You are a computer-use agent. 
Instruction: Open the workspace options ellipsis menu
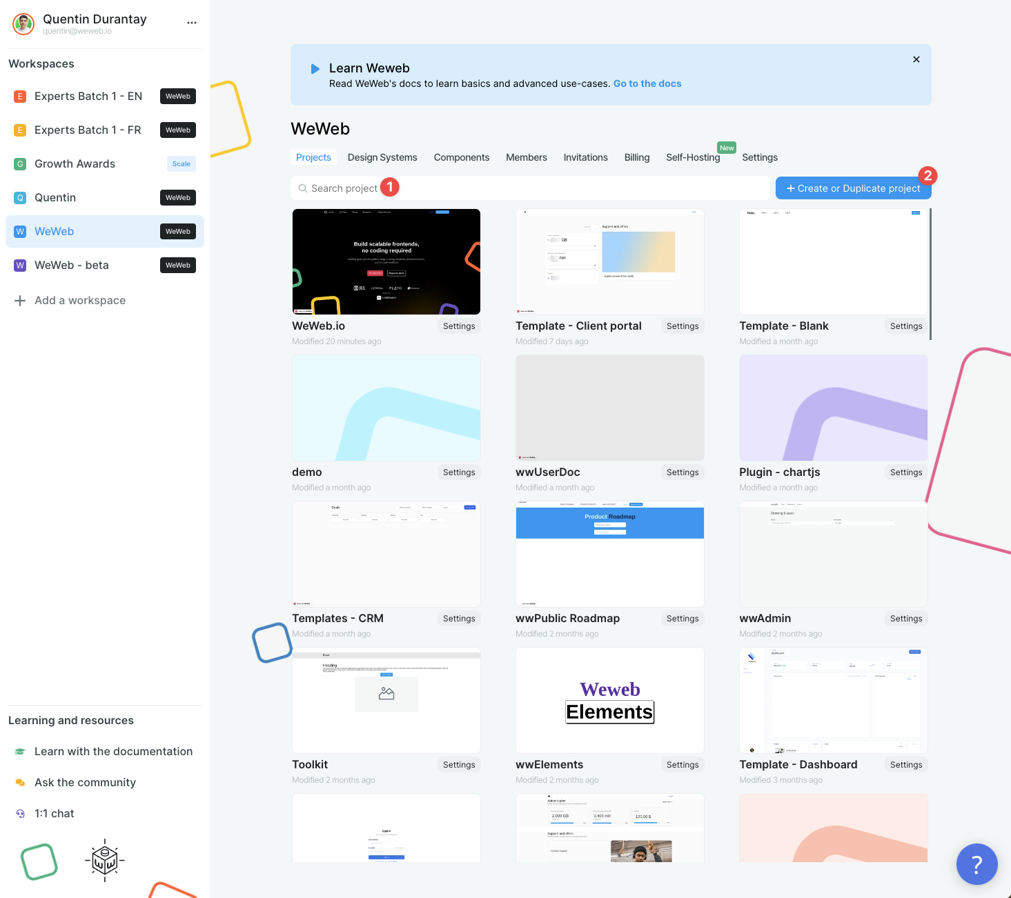(191, 22)
